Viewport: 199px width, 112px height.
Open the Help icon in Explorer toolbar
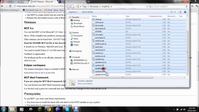click(185, 12)
